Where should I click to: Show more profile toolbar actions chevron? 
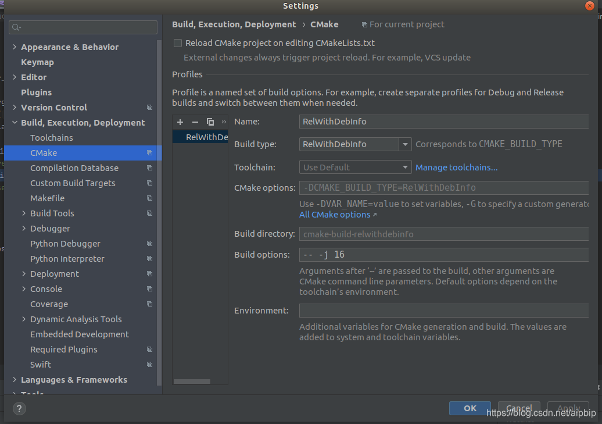pos(224,122)
